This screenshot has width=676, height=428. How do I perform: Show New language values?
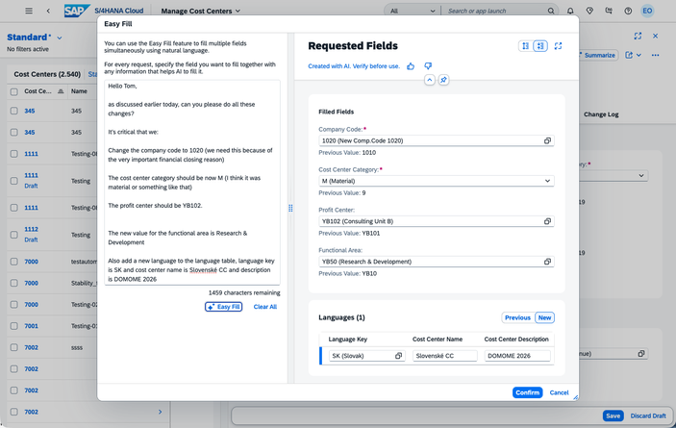click(x=544, y=317)
